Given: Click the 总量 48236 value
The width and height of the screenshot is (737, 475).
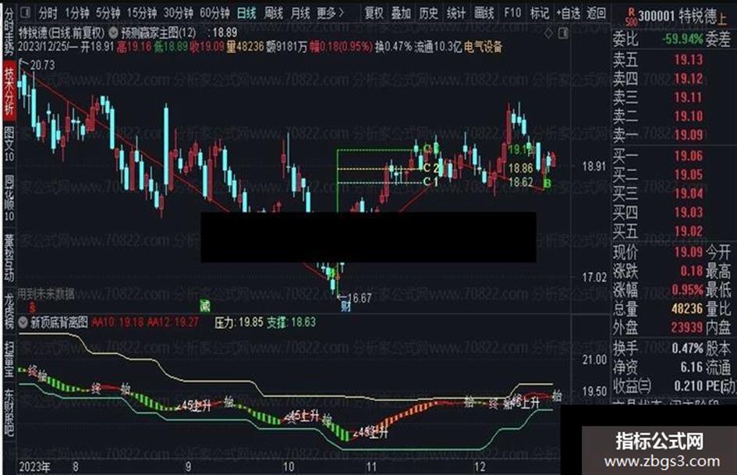Looking at the screenshot, I should (x=687, y=309).
